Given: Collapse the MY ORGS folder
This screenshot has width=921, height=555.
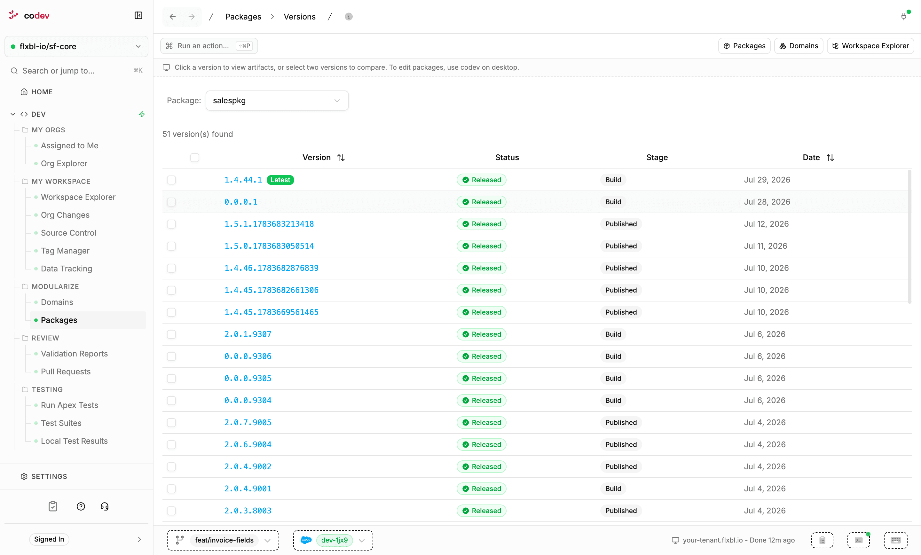Looking at the screenshot, I should pos(44,130).
